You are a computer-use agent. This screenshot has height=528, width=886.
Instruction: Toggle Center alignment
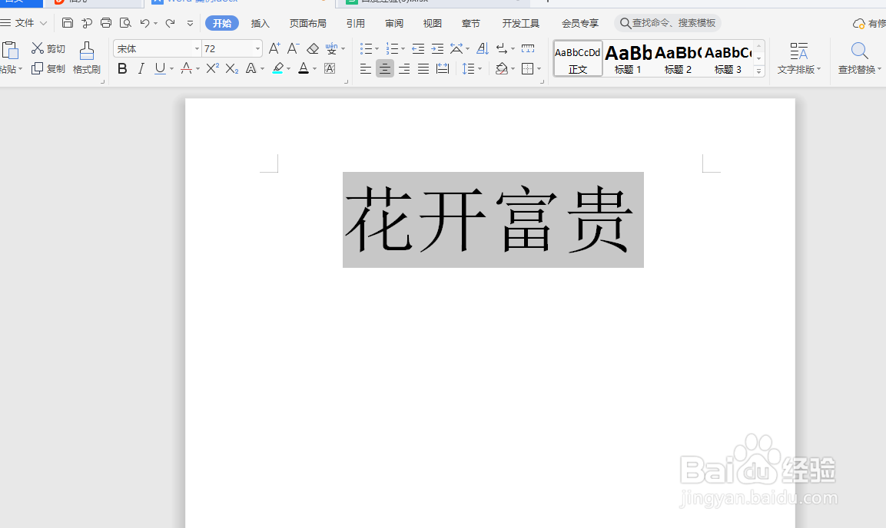click(x=385, y=69)
